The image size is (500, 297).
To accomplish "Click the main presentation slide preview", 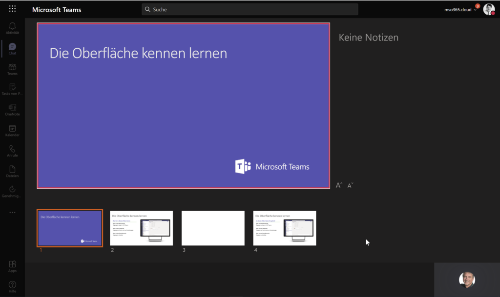I will [184, 106].
